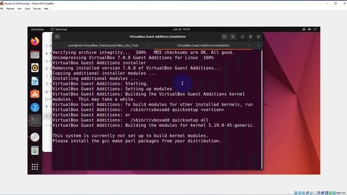Switch to VirtualBox Guest Additions installation tab
The height and width of the screenshot is (195, 347).
click(203, 45)
